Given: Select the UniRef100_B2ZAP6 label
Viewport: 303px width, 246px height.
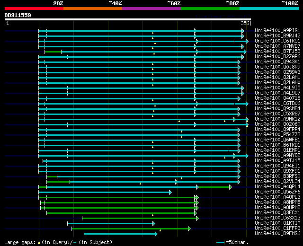Looking at the screenshot, I should [277, 57].
